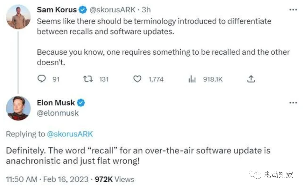The image size is (303, 188).
Task: Click the share upload icon
Action: point(251,79)
